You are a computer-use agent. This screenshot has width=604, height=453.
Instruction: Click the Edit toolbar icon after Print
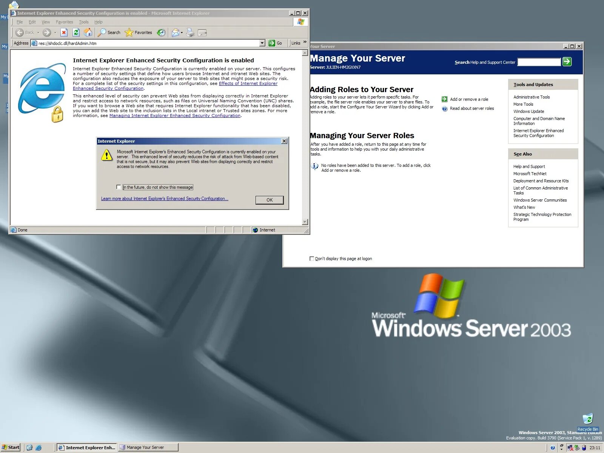point(202,33)
